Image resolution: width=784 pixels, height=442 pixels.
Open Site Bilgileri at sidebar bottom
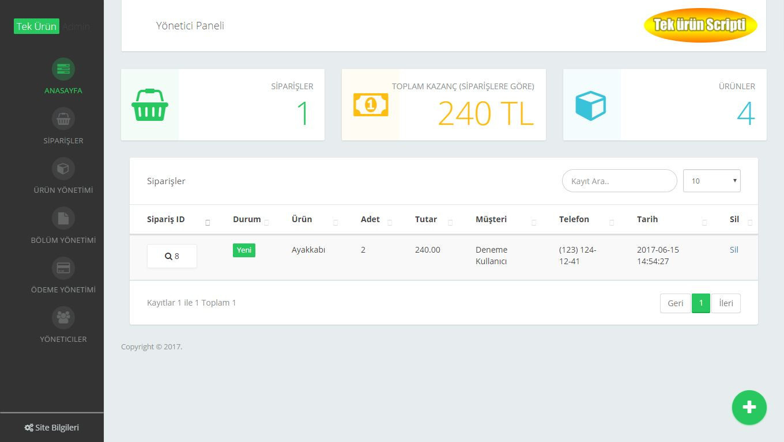coord(52,428)
